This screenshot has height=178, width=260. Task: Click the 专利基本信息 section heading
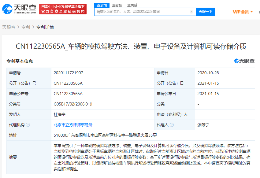(x=20, y=61)
